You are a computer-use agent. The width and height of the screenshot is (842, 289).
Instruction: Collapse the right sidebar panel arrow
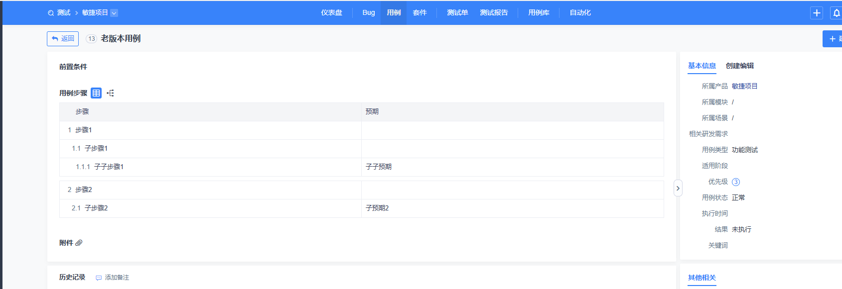[x=678, y=188]
